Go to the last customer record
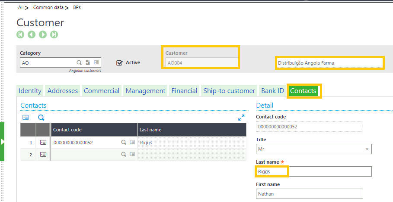393x202 pixels. click(x=54, y=34)
